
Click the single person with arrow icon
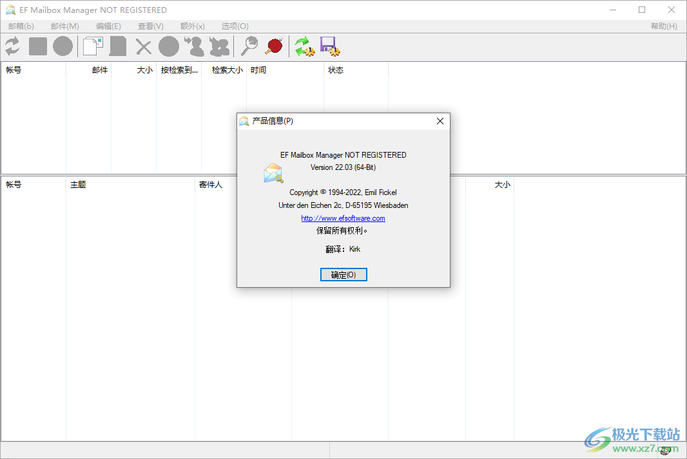click(x=194, y=46)
